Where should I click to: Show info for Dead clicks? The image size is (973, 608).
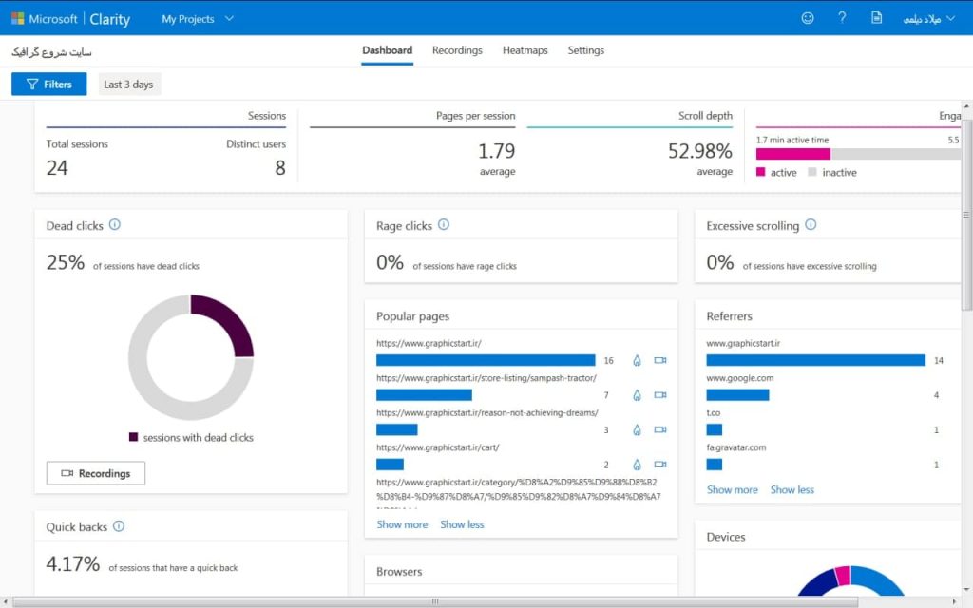click(115, 224)
